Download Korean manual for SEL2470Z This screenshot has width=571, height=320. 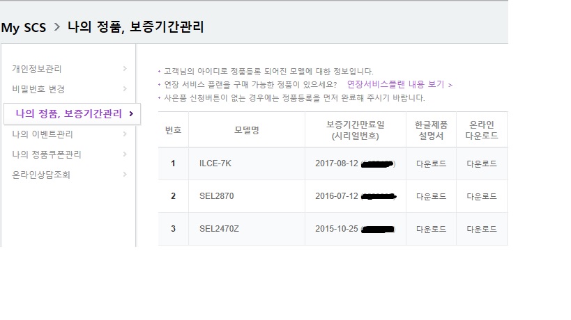[x=431, y=229]
